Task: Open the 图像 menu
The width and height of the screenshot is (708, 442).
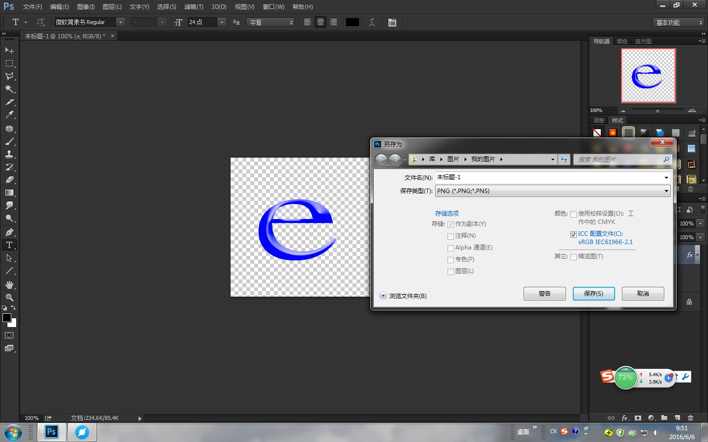Action: tap(86, 7)
